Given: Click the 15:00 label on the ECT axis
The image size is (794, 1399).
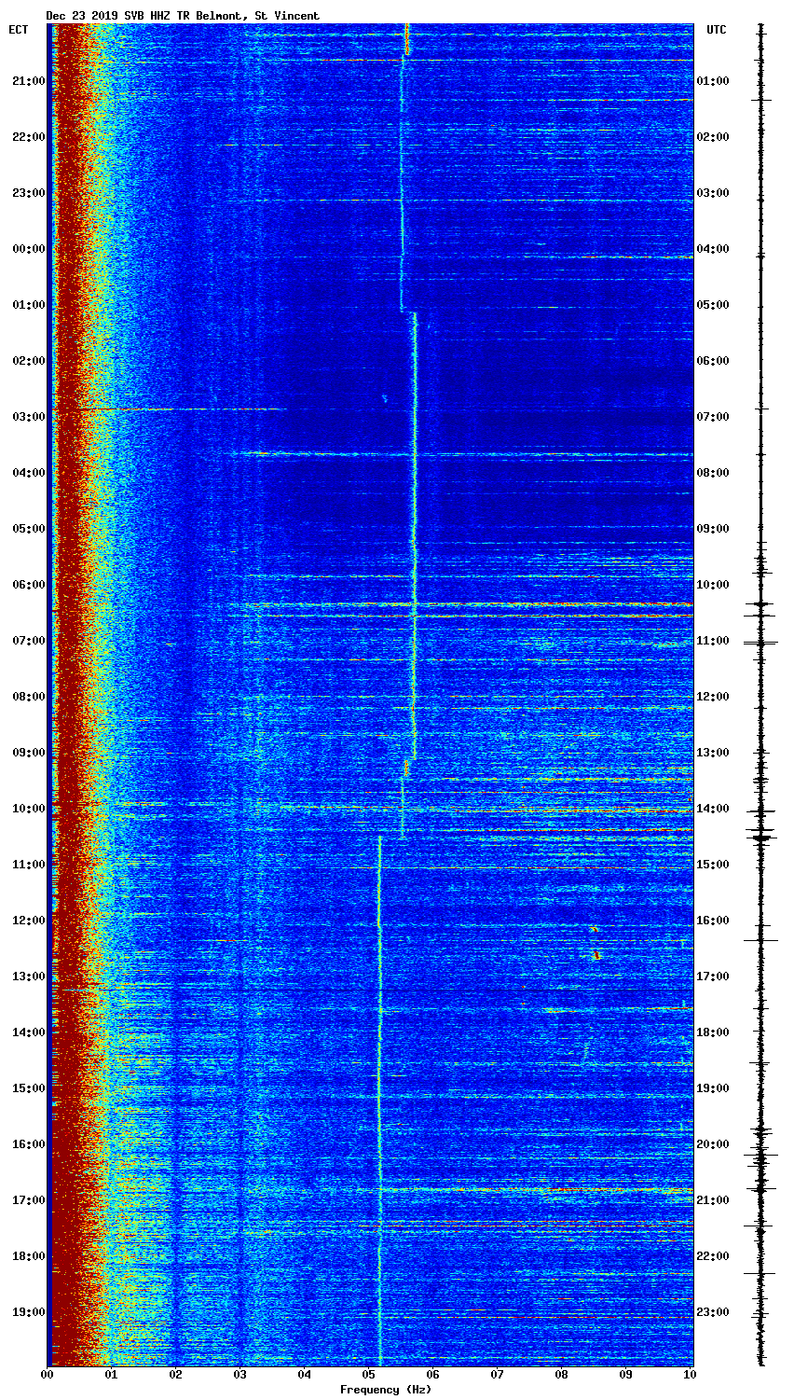Looking at the screenshot, I should (29, 1088).
